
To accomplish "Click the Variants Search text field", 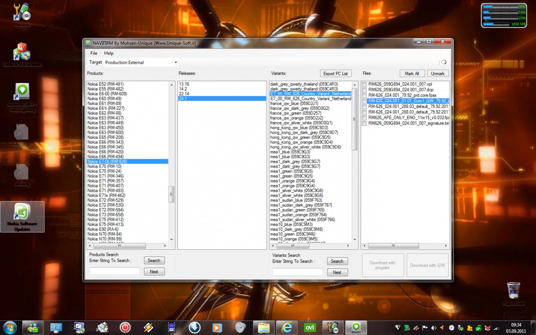I will click(298, 272).
